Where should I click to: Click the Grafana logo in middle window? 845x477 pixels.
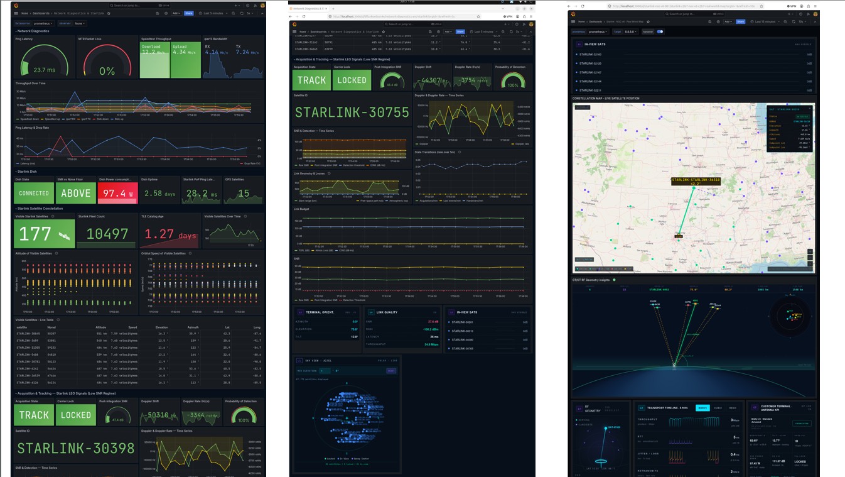coord(294,24)
